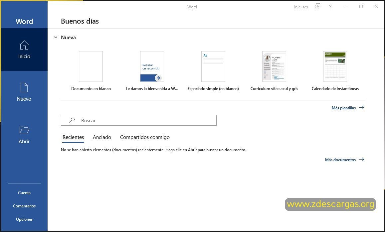385x232 pixels.
Task: Close the Word window
Action: (376, 6)
